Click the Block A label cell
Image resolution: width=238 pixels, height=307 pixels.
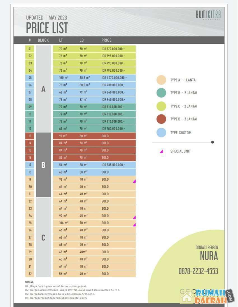pos(43,89)
